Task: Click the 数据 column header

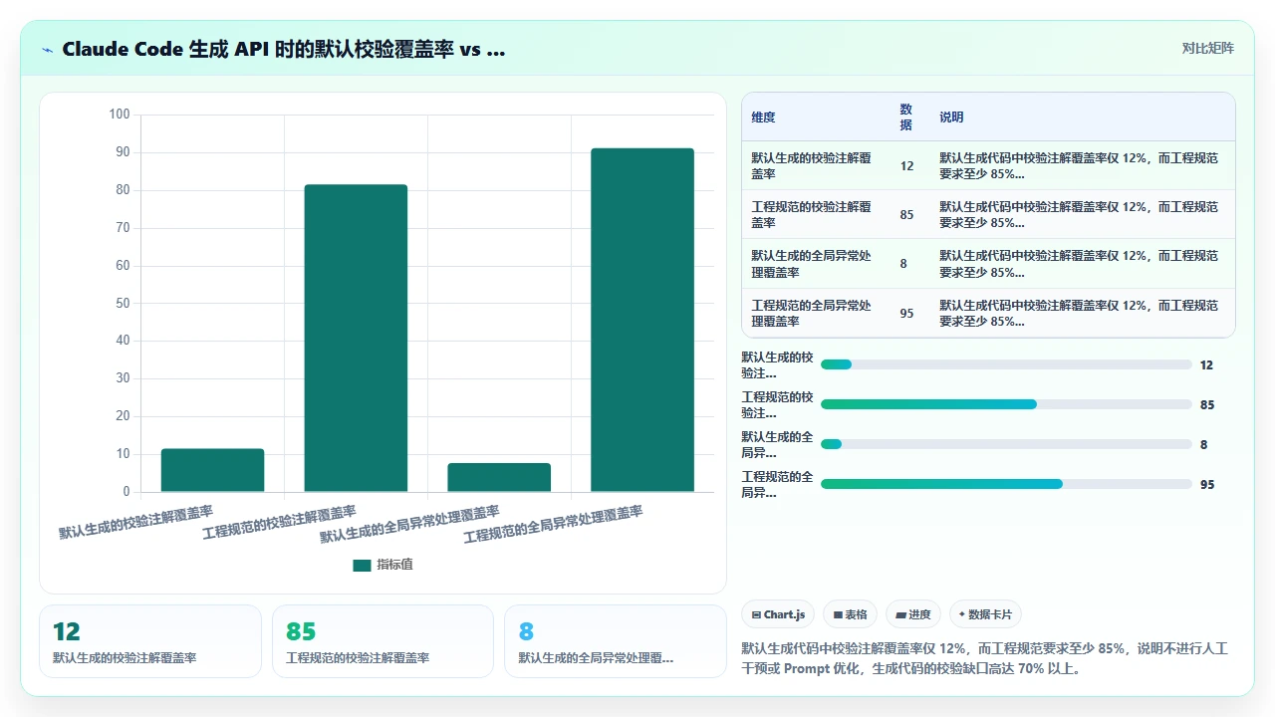Action: pyautogui.click(x=906, y=118)
